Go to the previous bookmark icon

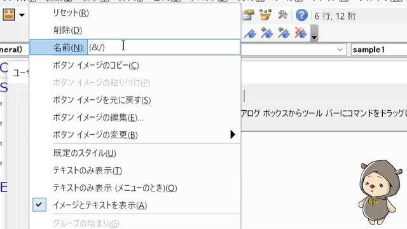284,33
